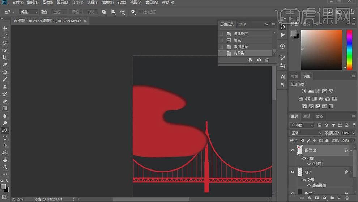
Task: Open 文件(F) menu
Action: (x=18, y=2)
